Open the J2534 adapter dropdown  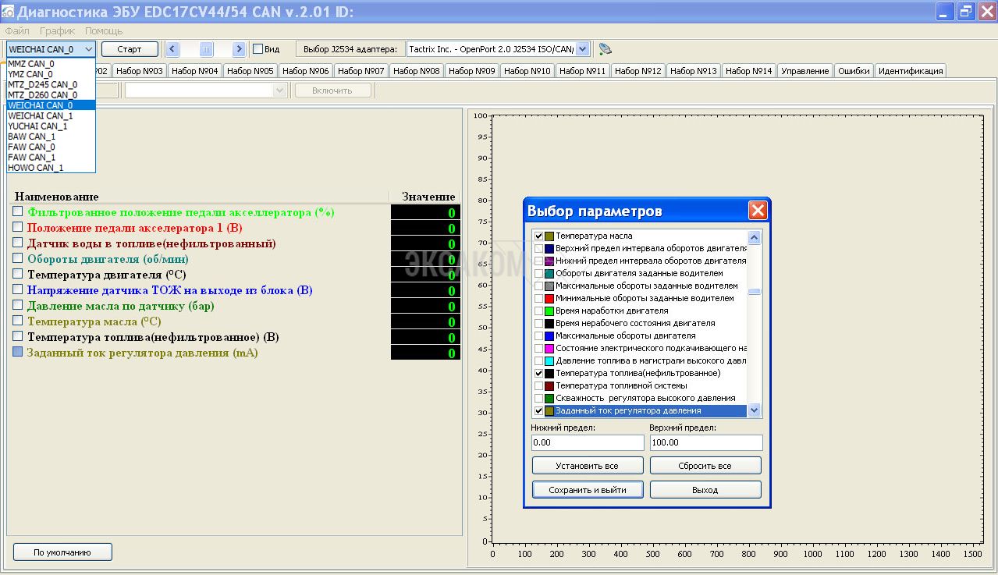(x=582, y=49)
